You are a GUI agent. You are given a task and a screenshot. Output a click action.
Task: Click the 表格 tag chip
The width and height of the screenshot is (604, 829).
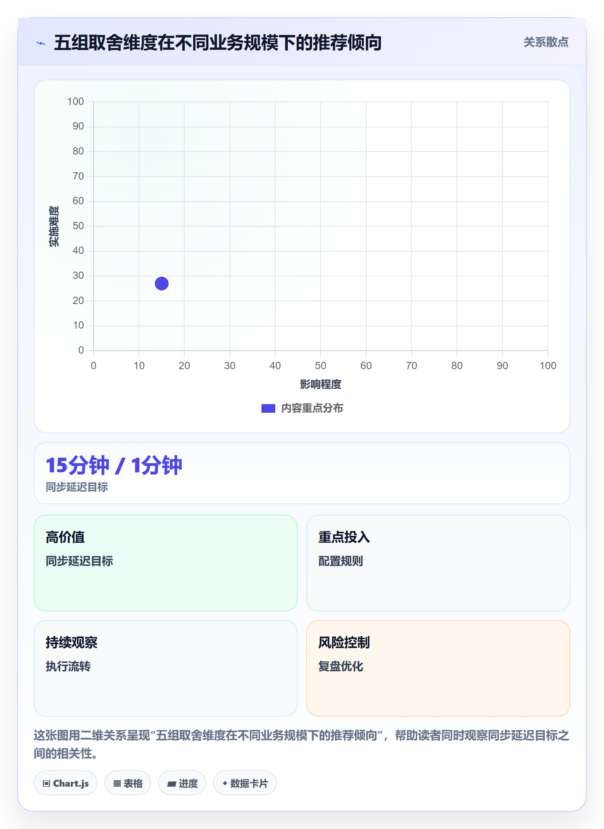(x=128, y=783)
